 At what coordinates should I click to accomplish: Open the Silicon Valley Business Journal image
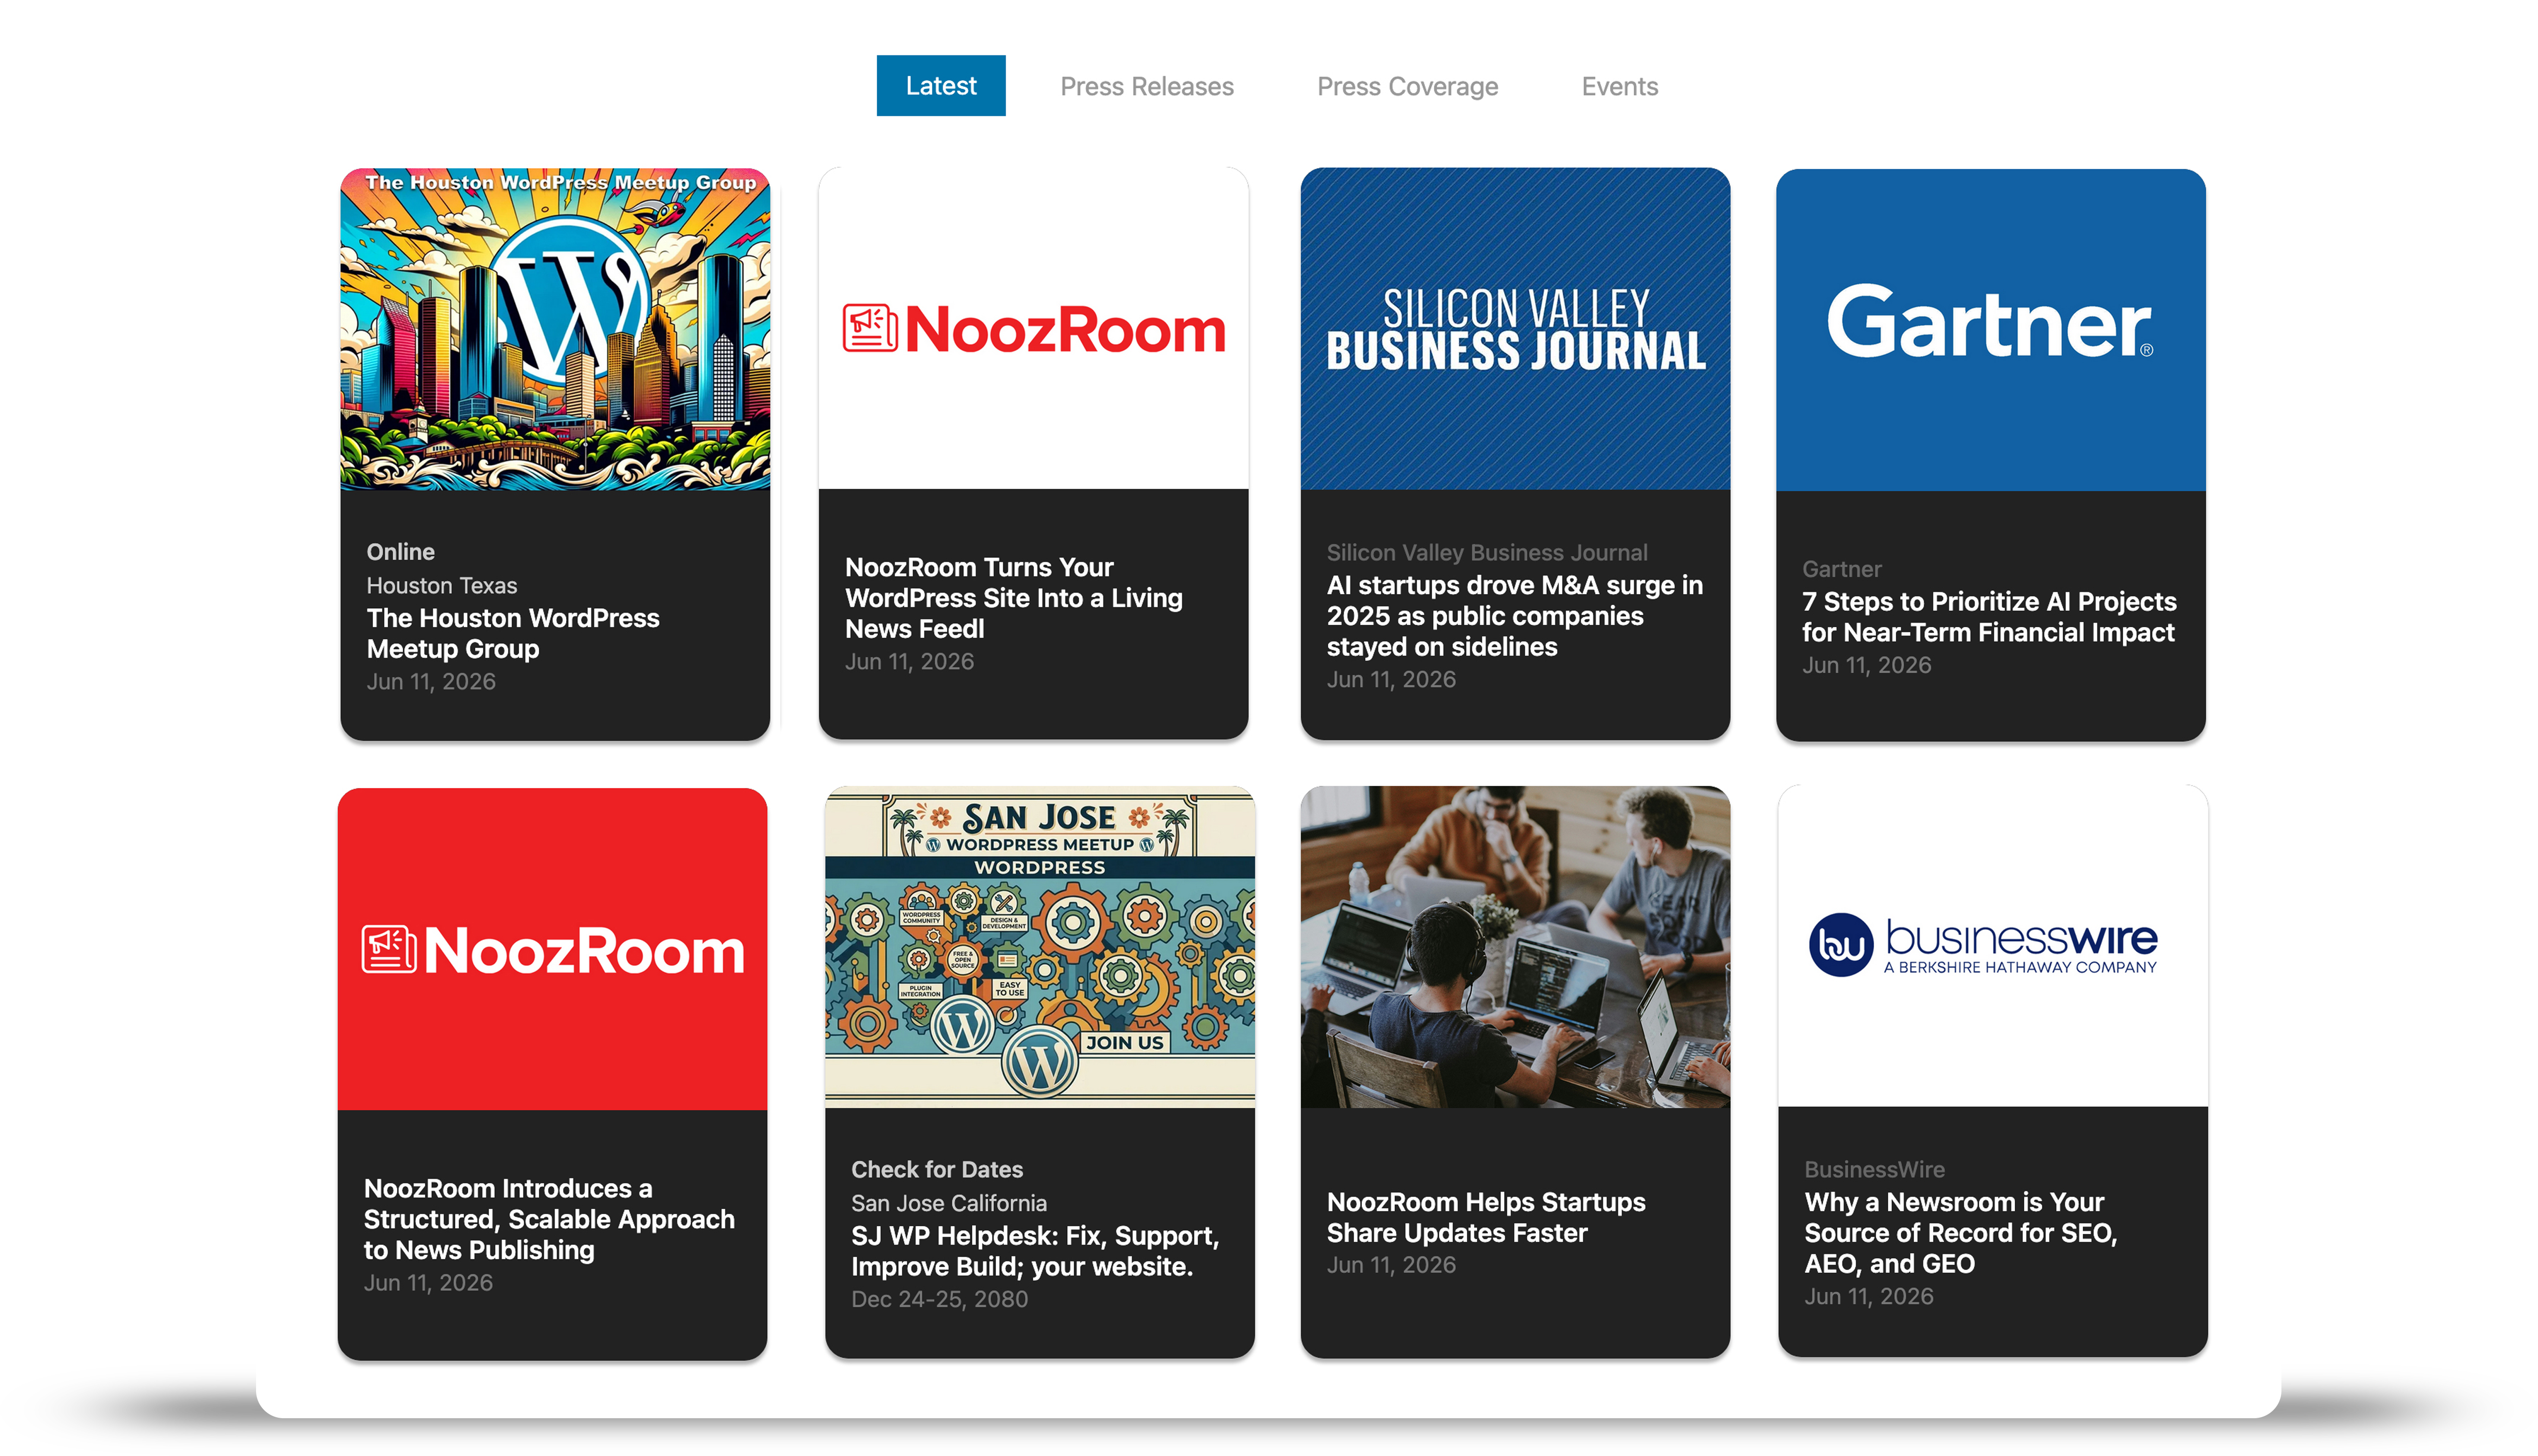pos(1515,329)
